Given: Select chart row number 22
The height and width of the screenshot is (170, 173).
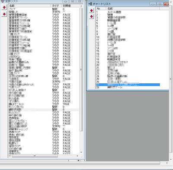Looking at the screenshot, I should (128, 71).
